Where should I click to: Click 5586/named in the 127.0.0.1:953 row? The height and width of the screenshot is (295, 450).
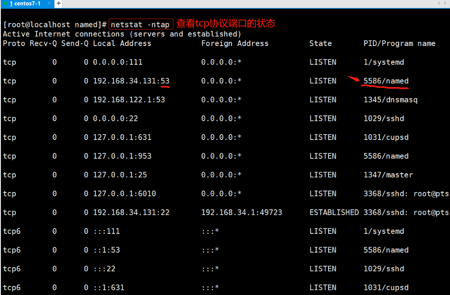coord(386,156)
